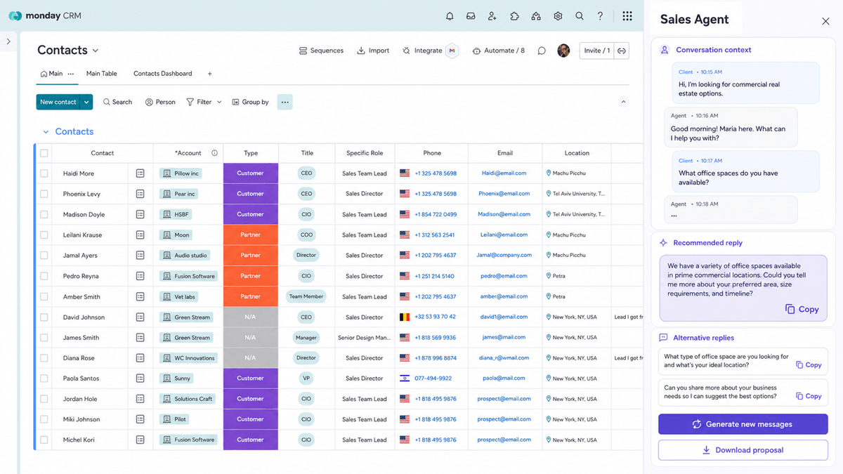Screen dimensions: 843x474
Task: Click the user avatar photo
Action: tap(563, 51)
